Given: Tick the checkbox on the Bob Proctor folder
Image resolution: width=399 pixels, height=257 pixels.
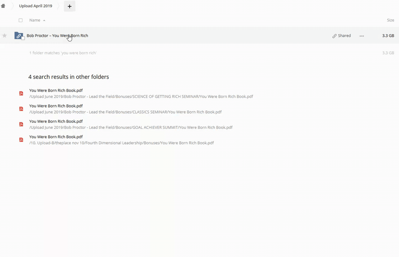Looking at the screenshot, I should (23, 38).
